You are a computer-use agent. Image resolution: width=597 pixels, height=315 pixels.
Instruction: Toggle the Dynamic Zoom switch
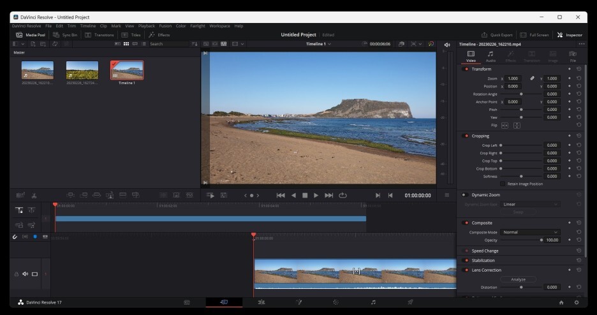[x=465, y=195]
